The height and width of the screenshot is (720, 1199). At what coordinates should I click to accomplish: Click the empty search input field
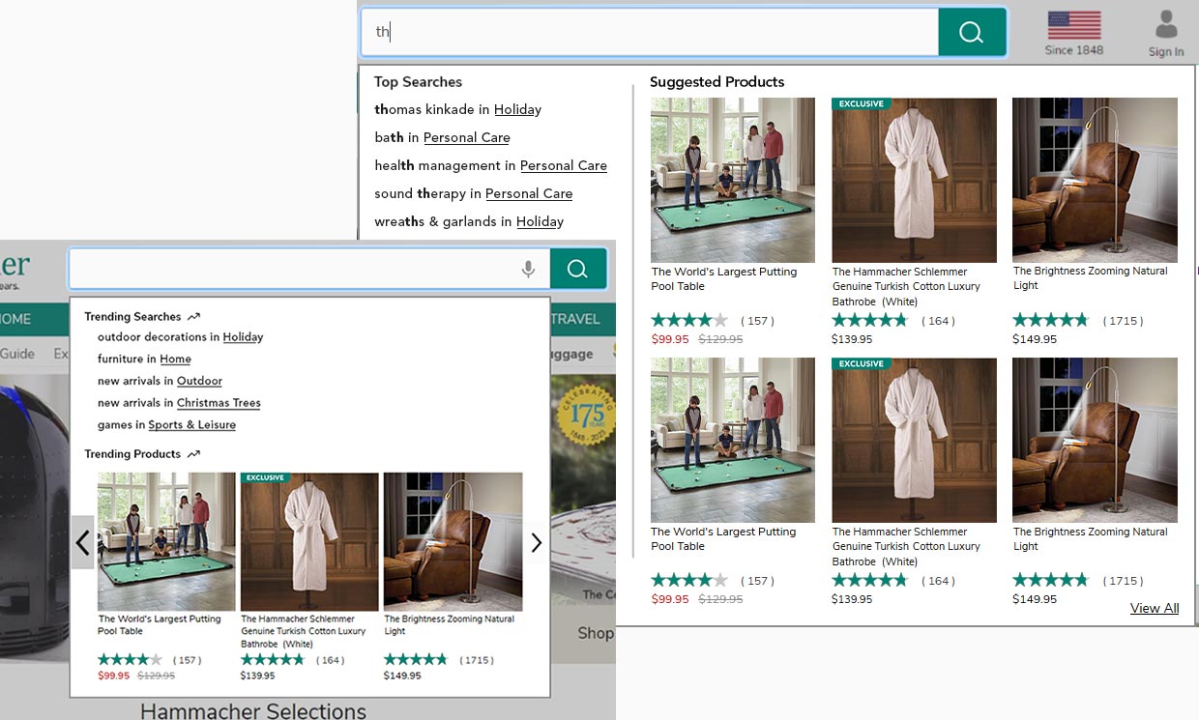tap(290, 270)
